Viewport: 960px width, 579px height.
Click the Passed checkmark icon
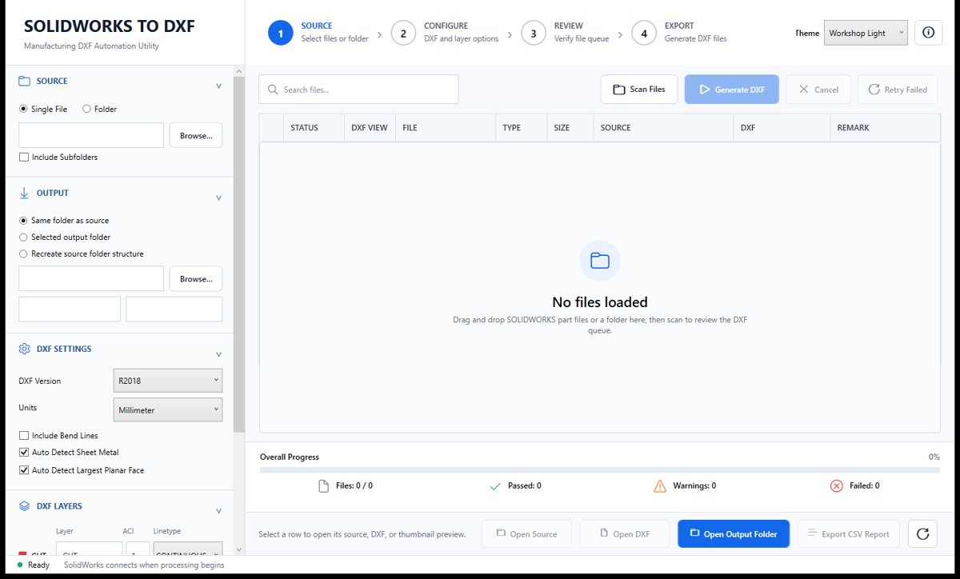click(495, 485)
